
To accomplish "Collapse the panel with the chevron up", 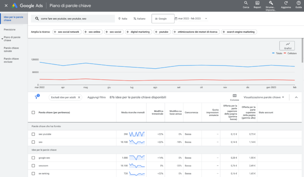I will click(296, 97).
